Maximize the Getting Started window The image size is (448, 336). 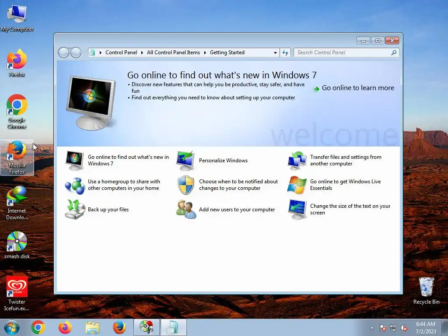[378, 41]
